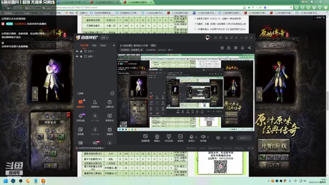The height and width of the screenshot is (185, 329).
Task: Hide the 文本 1 source layer
Action: point(77,51)
